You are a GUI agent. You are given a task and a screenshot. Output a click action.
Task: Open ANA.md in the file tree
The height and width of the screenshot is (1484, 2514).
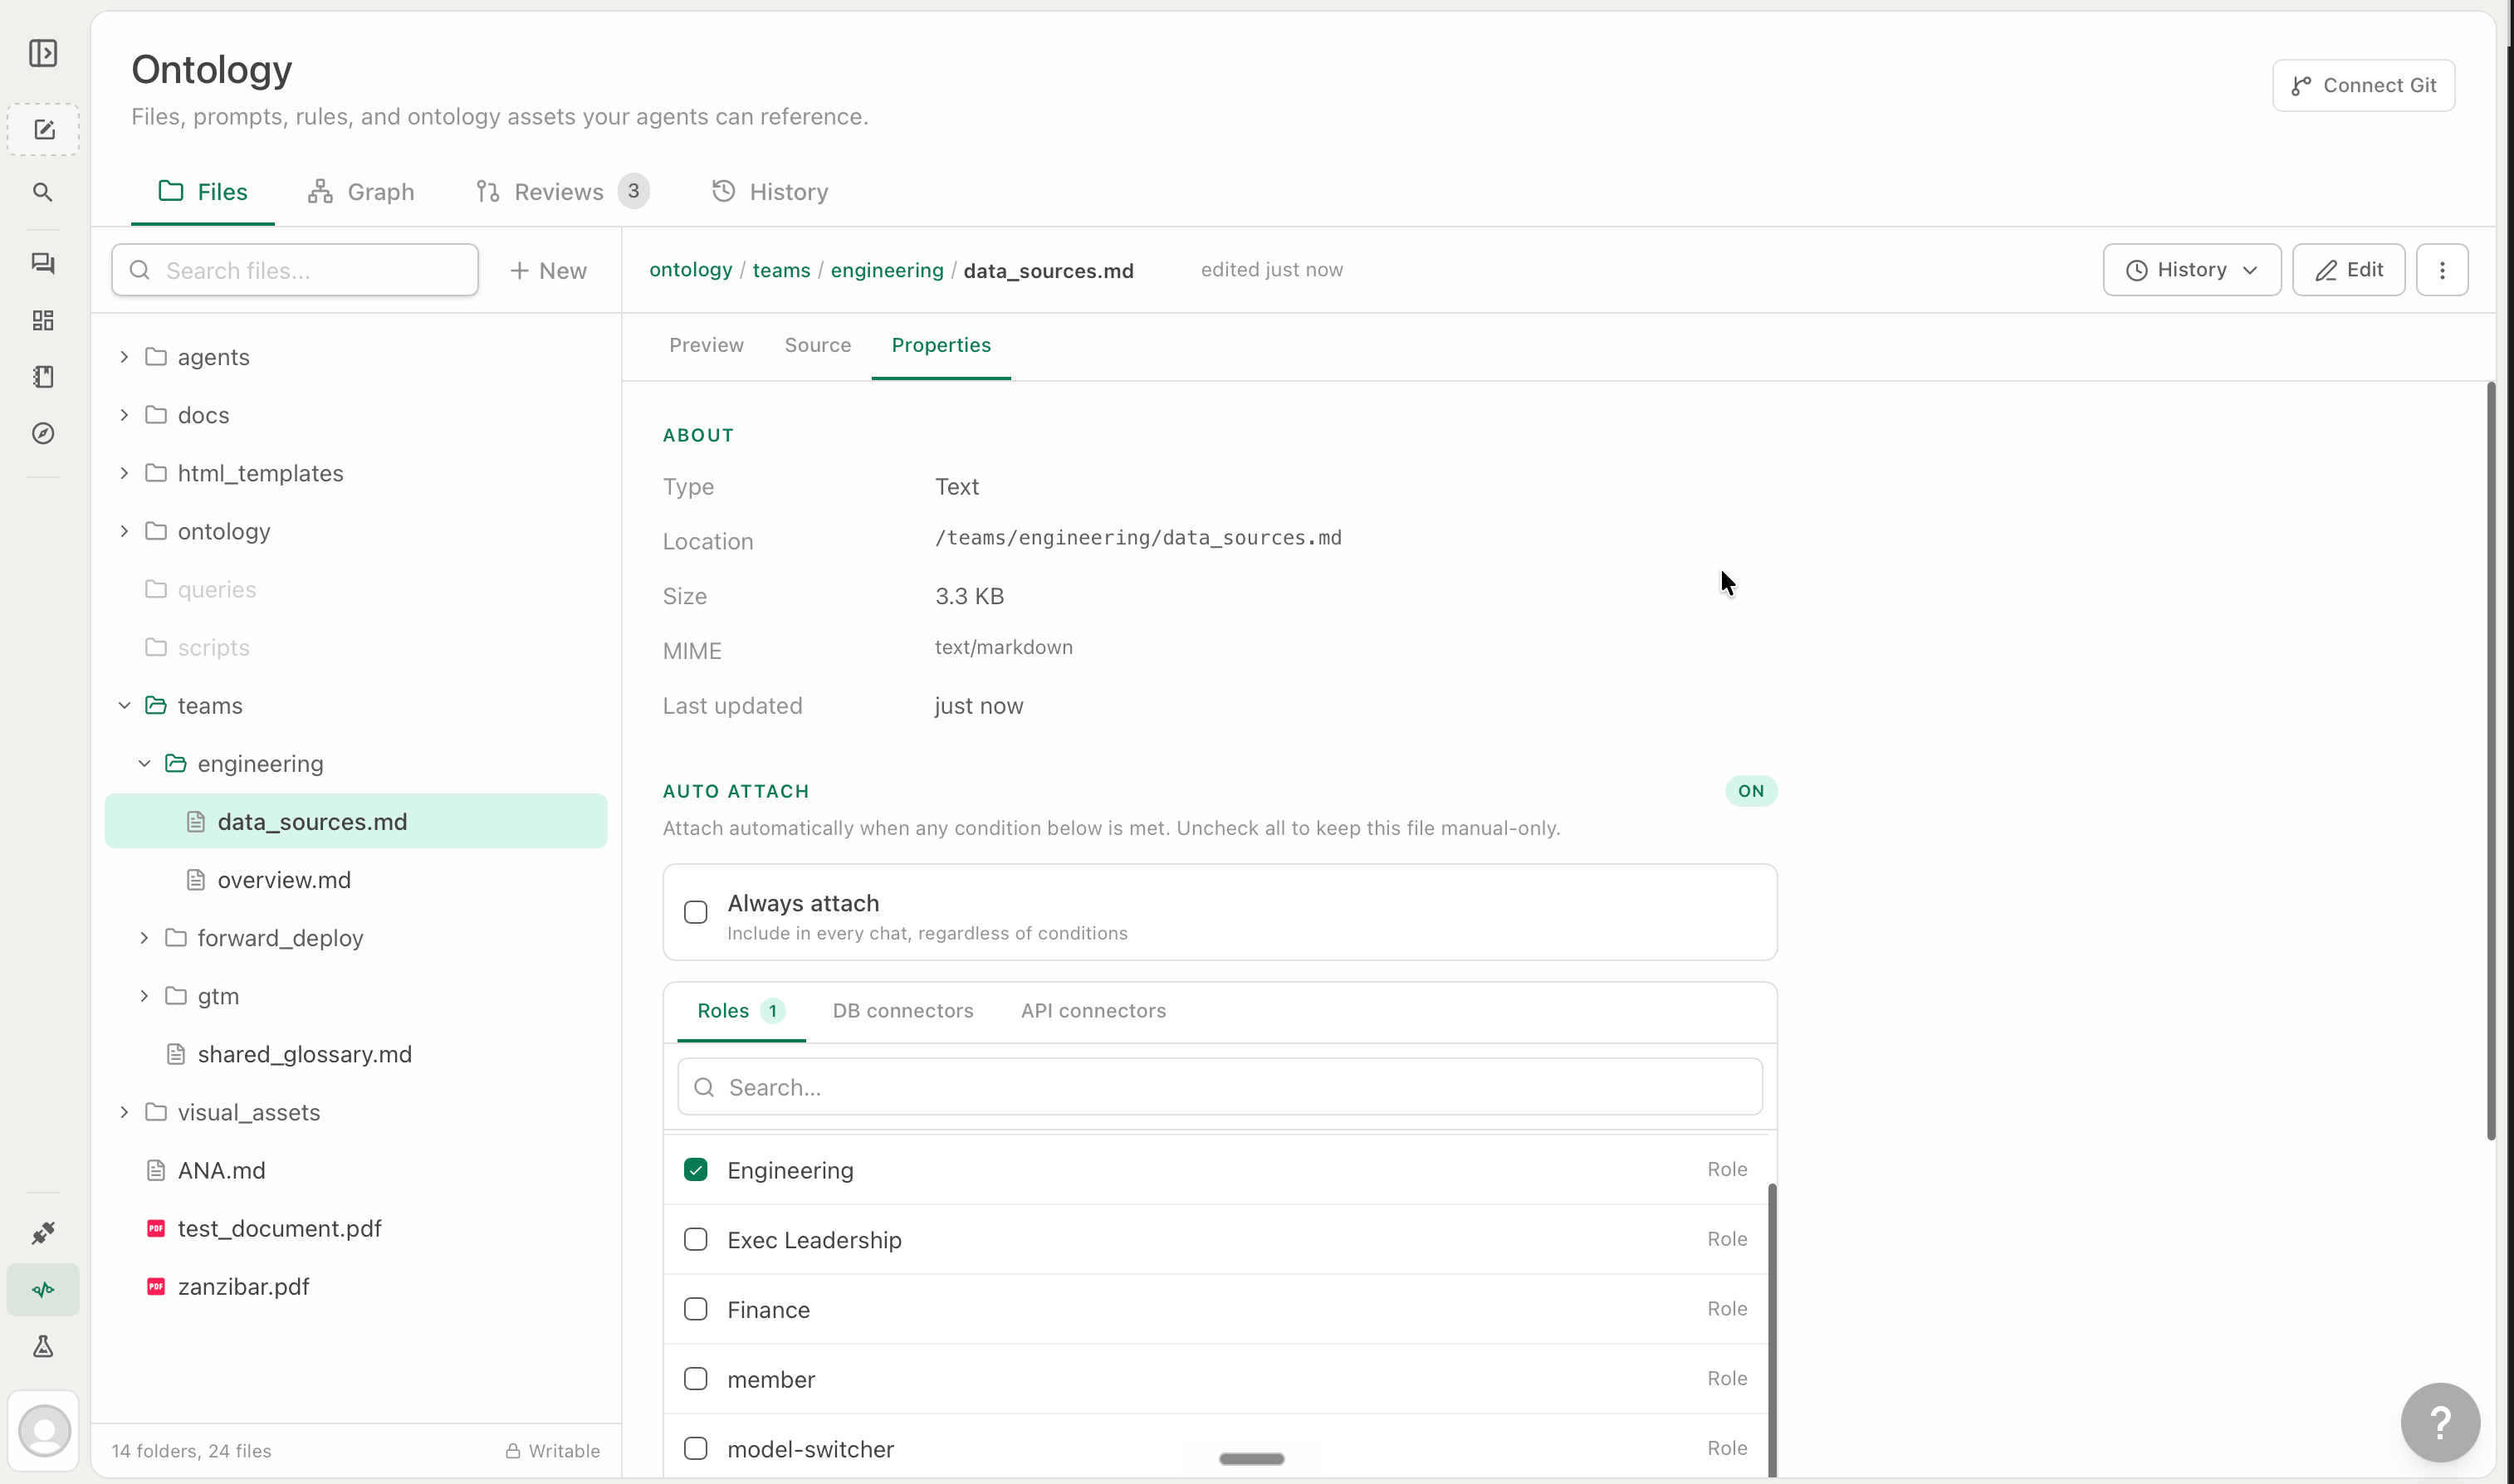[x=356, y=1170]
